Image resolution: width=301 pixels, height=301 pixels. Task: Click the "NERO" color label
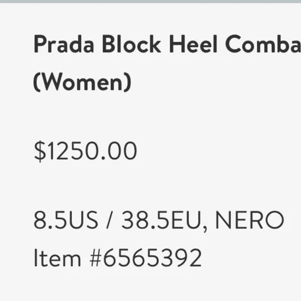tap(250, 220)
